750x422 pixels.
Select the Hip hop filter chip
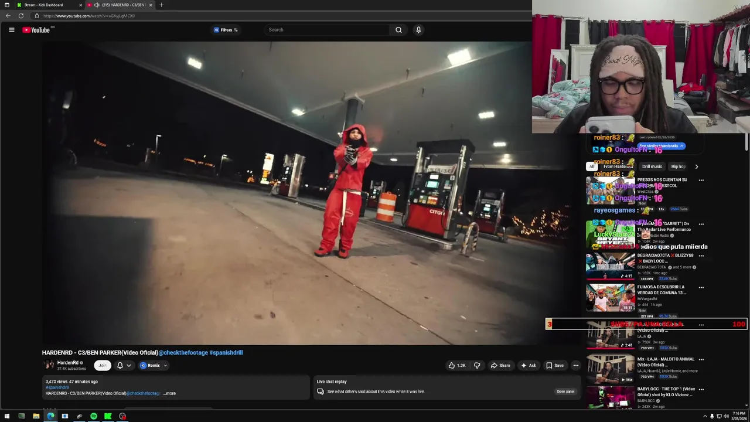pyautogui.click(x=678, y=166)
